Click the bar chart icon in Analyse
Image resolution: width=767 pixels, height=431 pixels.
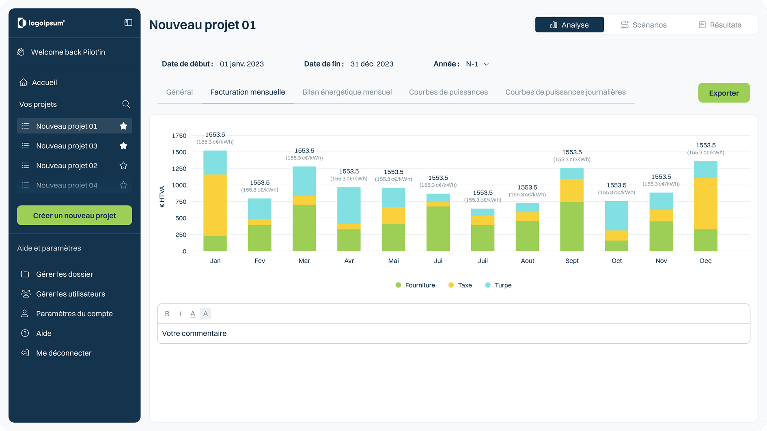tap(554, 25)
